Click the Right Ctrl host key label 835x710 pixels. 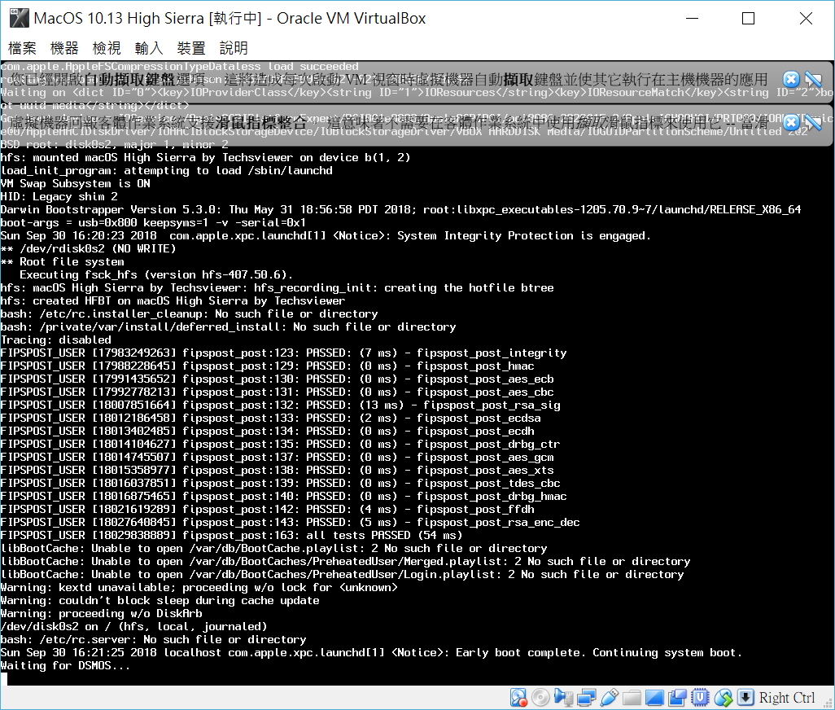point(786,697)
